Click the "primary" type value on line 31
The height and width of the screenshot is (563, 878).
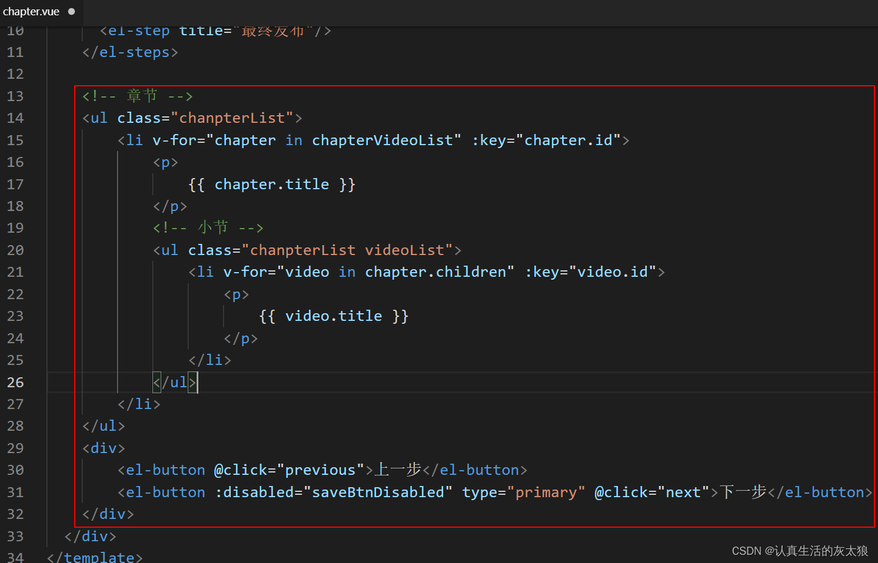(x=546, y=492)
